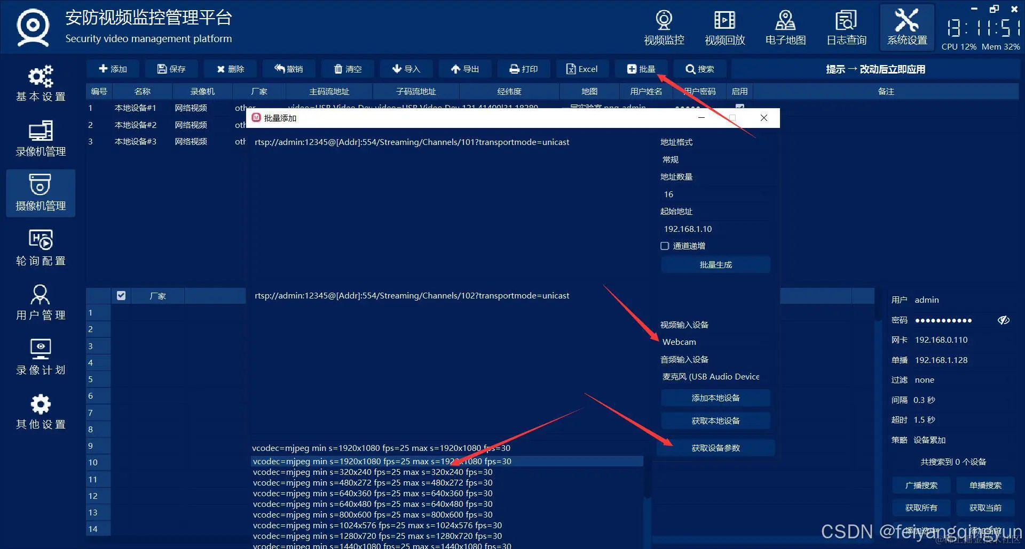
Task: Open the 视频回放 video playback module
Action: (x=725, y=28)
